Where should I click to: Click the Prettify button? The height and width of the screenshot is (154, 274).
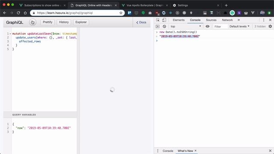tap(48, 22)
